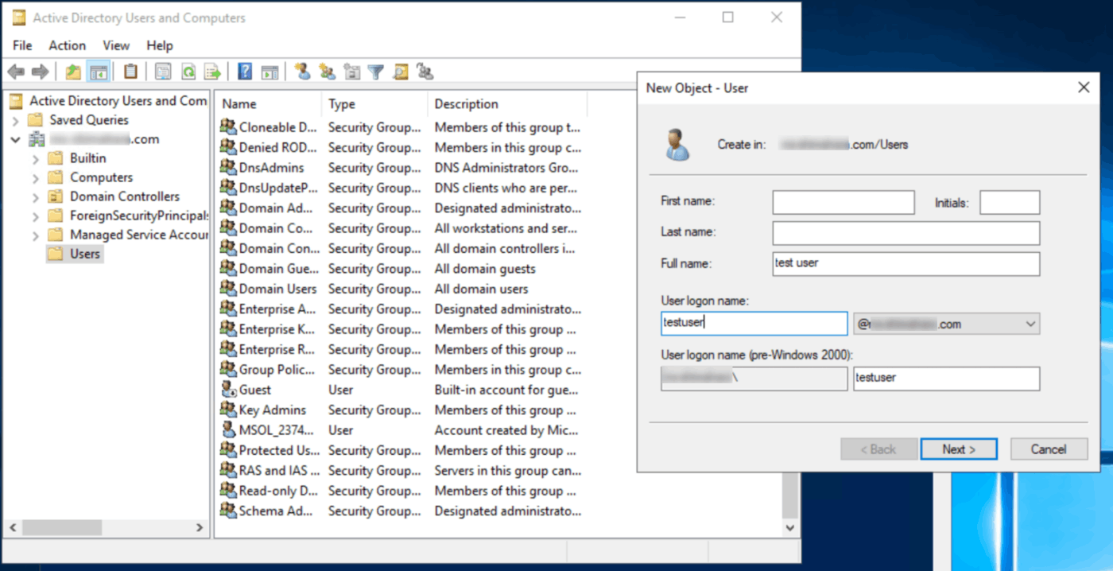Image resolution: width=1113 pixels, height=571 pixels.
Task: Click the new organizational unit toolbar icon
Action: [351, 72]
